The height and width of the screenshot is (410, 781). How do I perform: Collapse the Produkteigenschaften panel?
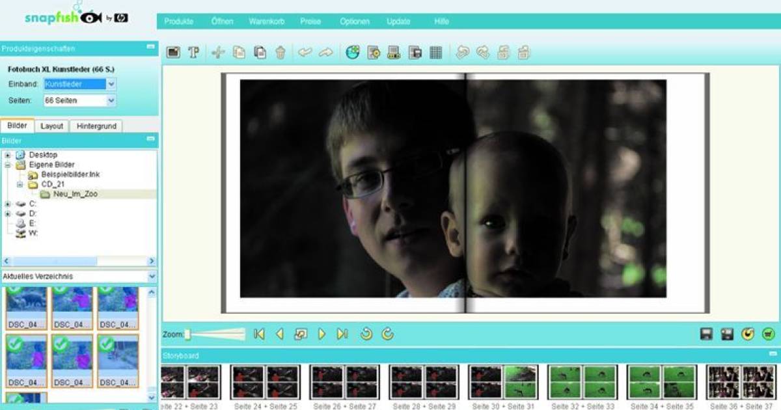[150, 48]
